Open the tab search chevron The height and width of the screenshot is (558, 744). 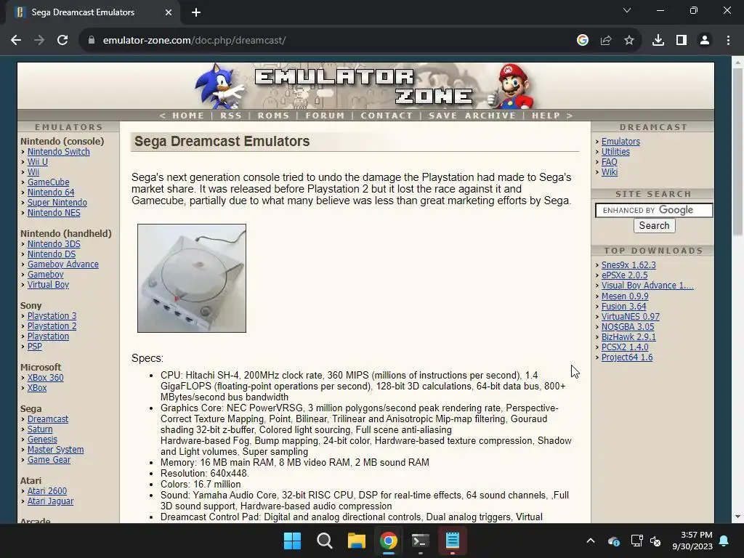pyautogui.click(x=627, y=10)
